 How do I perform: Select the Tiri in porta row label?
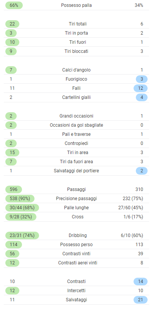pyautogui.click(x=76, y=33)
